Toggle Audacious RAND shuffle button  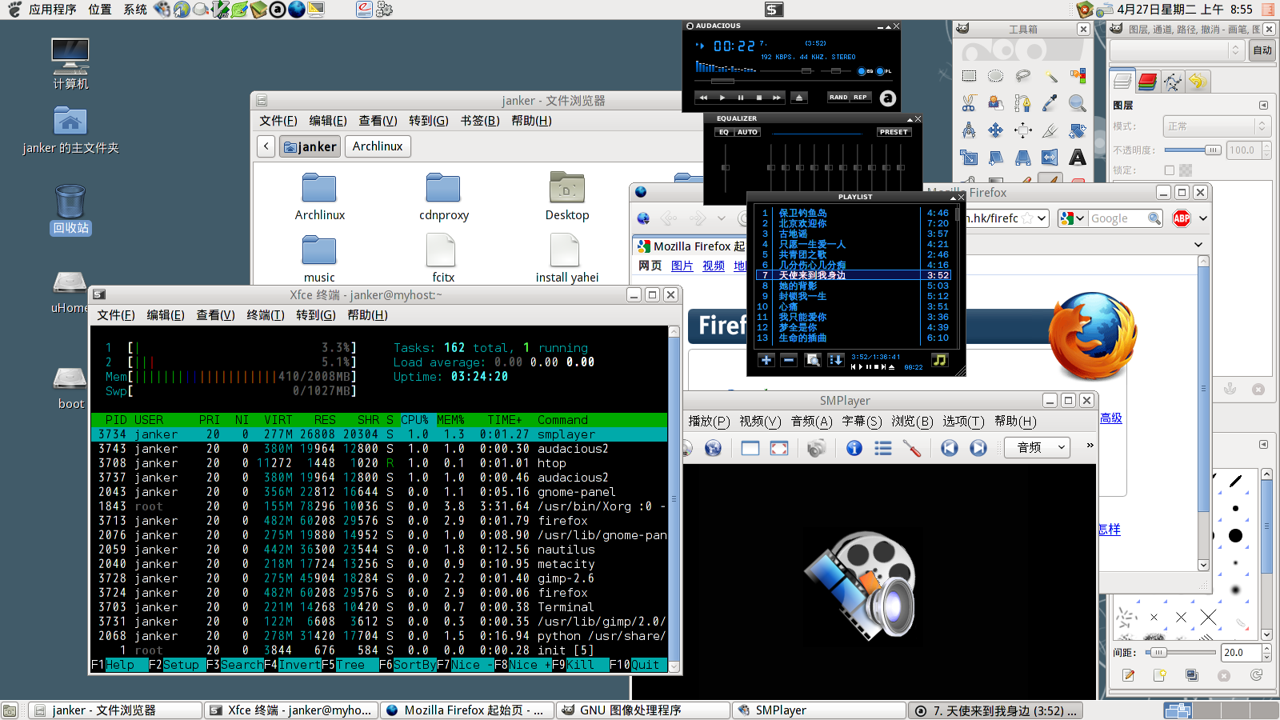point(838,98)
